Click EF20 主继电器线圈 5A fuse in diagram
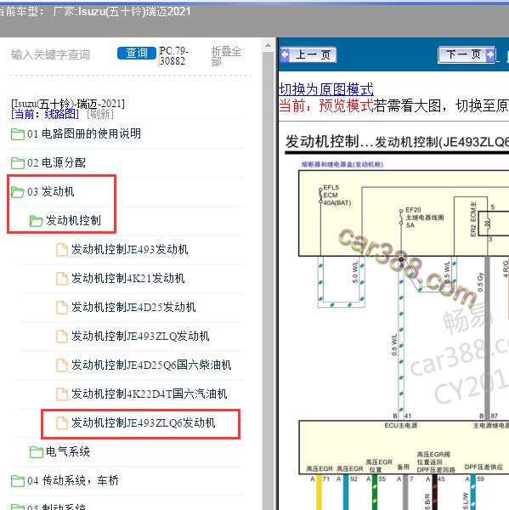The image size is (509, 510). pos(421,218)
